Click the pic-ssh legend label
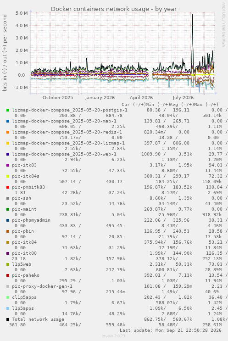 (22, 198)
